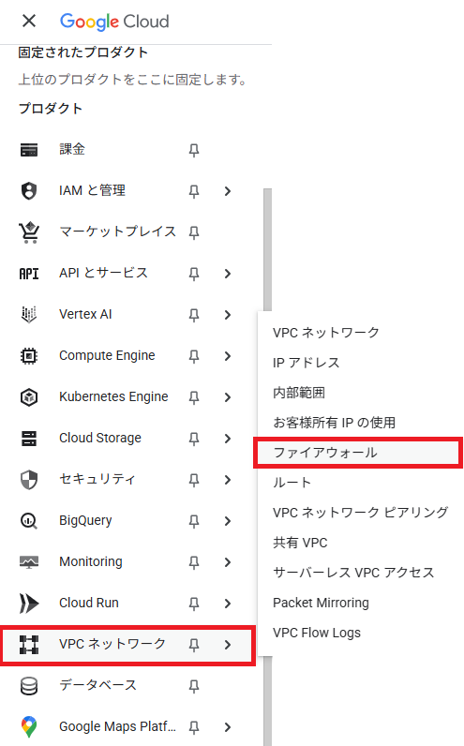The width and height of the screenshot is (464, 746).
Task: Open VPC Flow Logs entry
Action: (317, 633)
